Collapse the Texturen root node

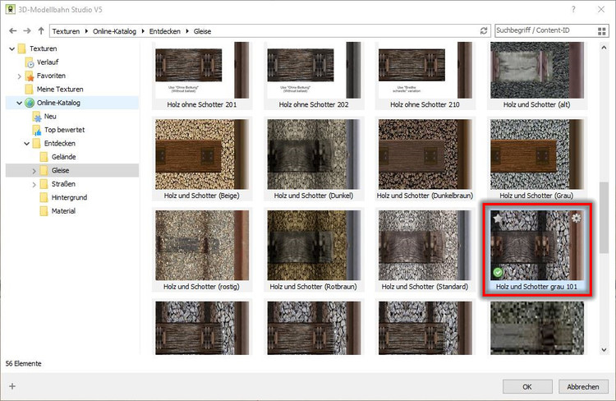(11, 48)
